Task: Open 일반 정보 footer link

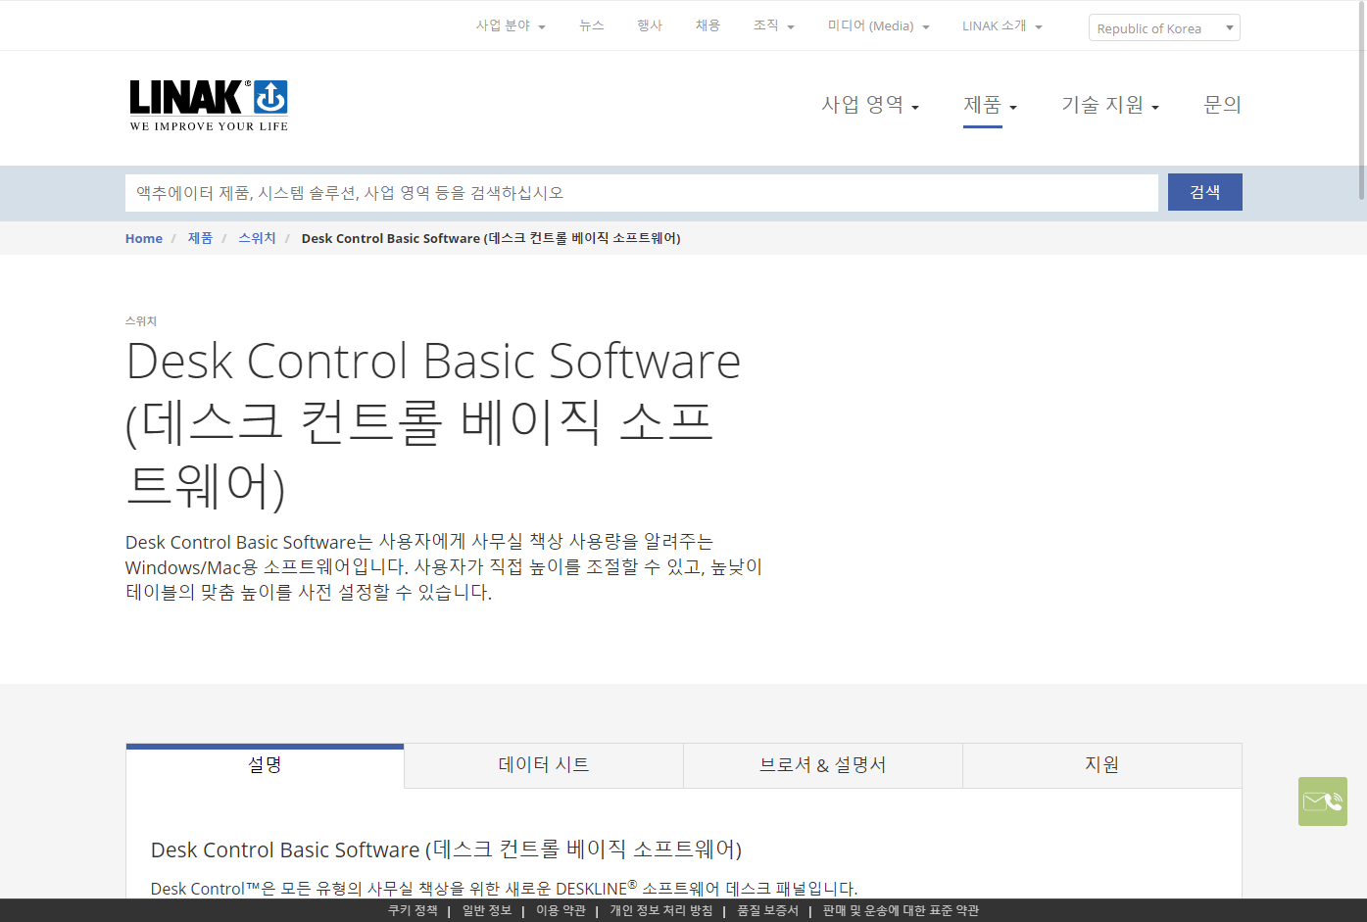Action: click(x=487, y=910)
